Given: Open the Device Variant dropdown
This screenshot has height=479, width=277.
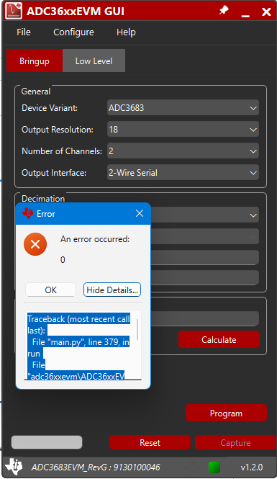Looking at the screenshot, I should point(183,107).
